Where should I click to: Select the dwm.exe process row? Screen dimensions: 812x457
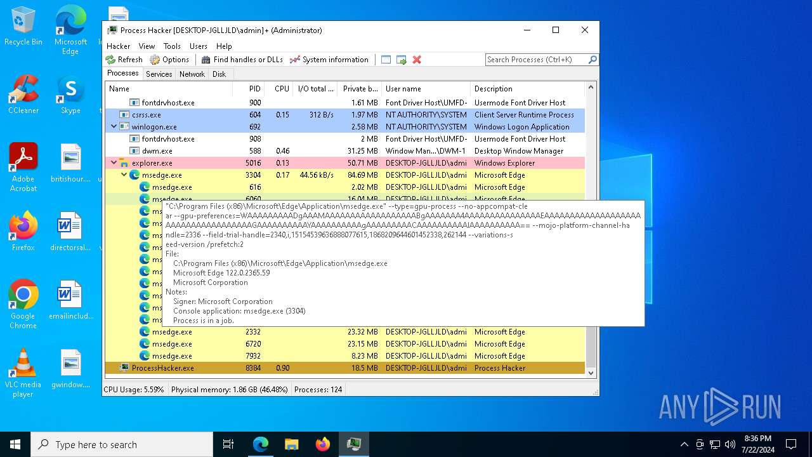[344, 151]
